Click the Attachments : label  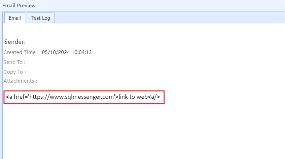(20, 81)
